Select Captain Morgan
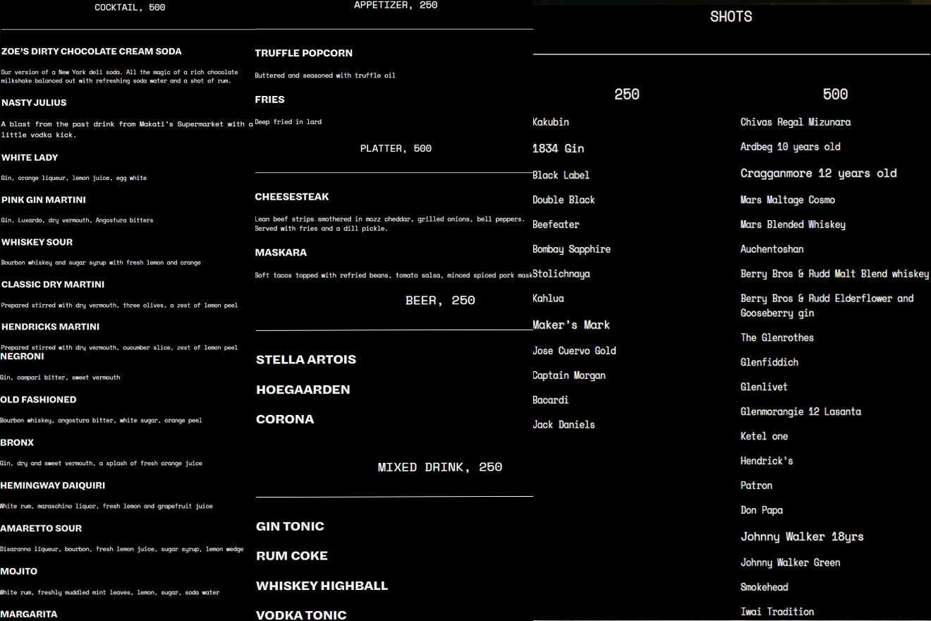The width and height of the screenshot is (931, 621). tap(569, 375)
